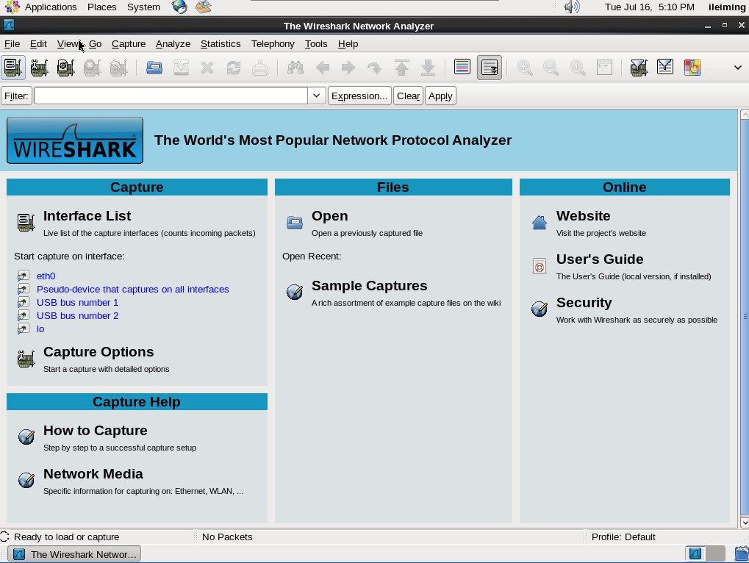Jump to the last packet icon
Viewport: 749px width, 563px height.
(x=428, y=68)
